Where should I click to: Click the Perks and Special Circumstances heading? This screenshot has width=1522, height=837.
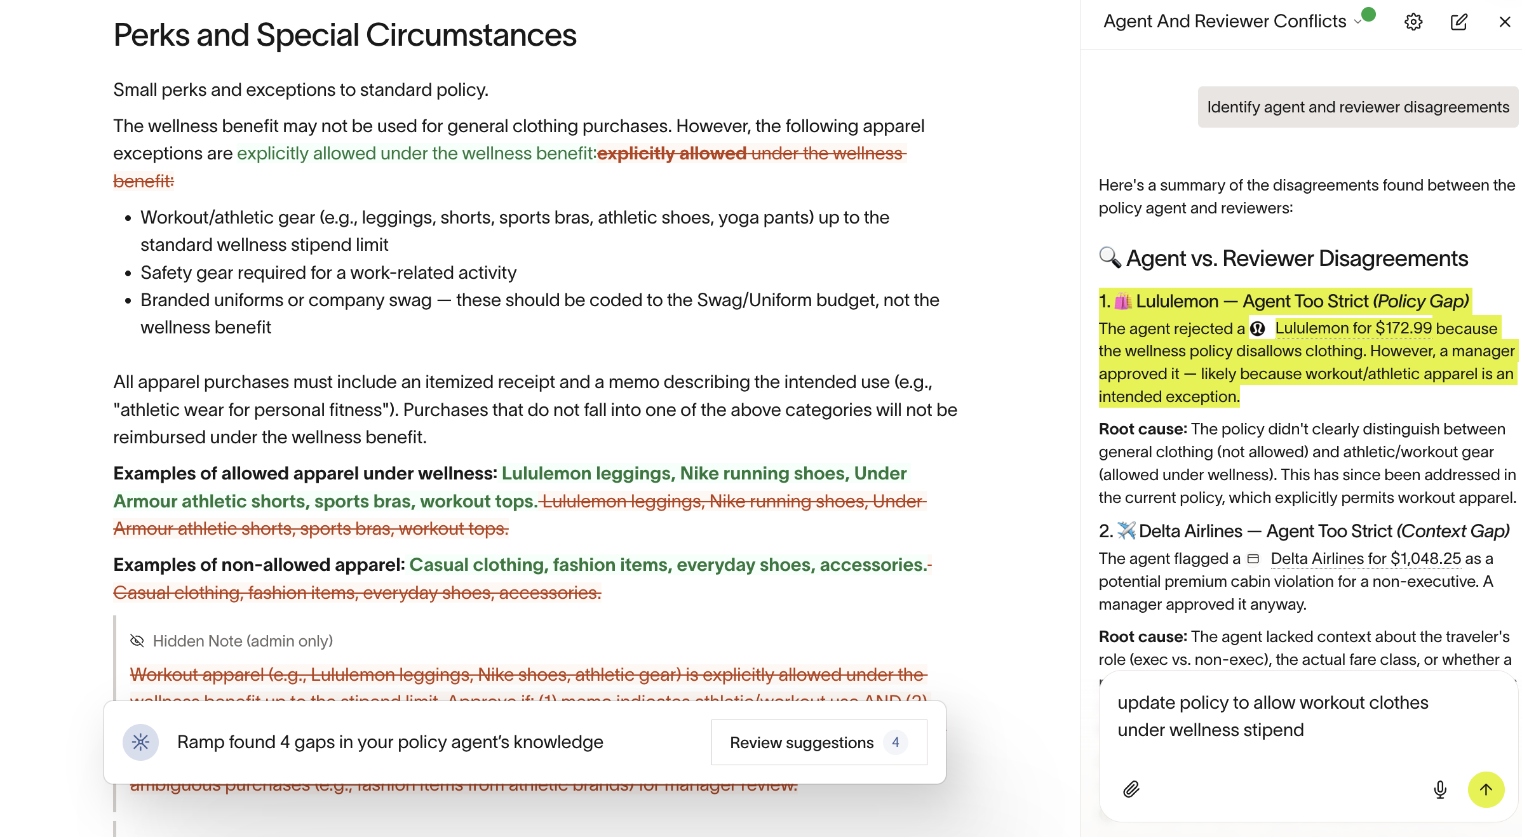click(x=345, y=35)
